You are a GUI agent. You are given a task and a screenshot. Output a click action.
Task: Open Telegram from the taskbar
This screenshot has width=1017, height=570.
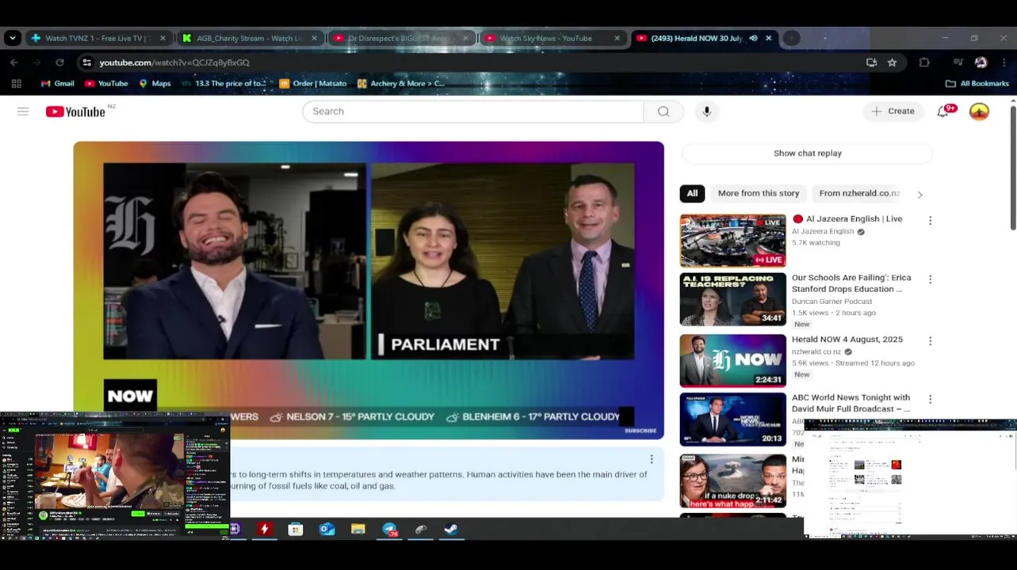point(389,530)
